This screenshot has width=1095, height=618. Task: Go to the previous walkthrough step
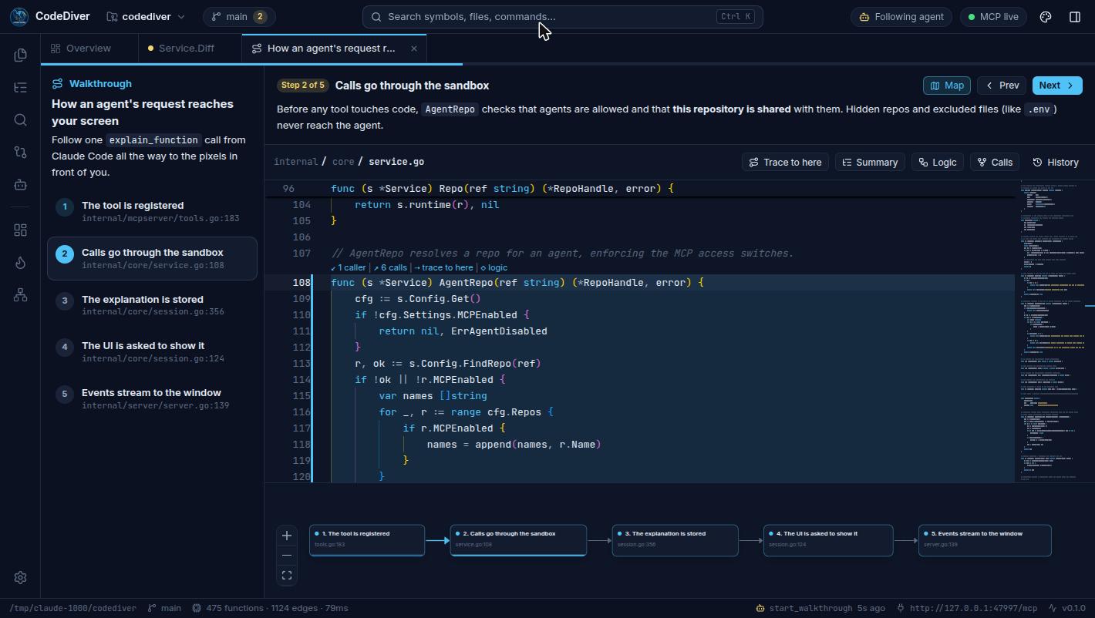pos(1002,86)
